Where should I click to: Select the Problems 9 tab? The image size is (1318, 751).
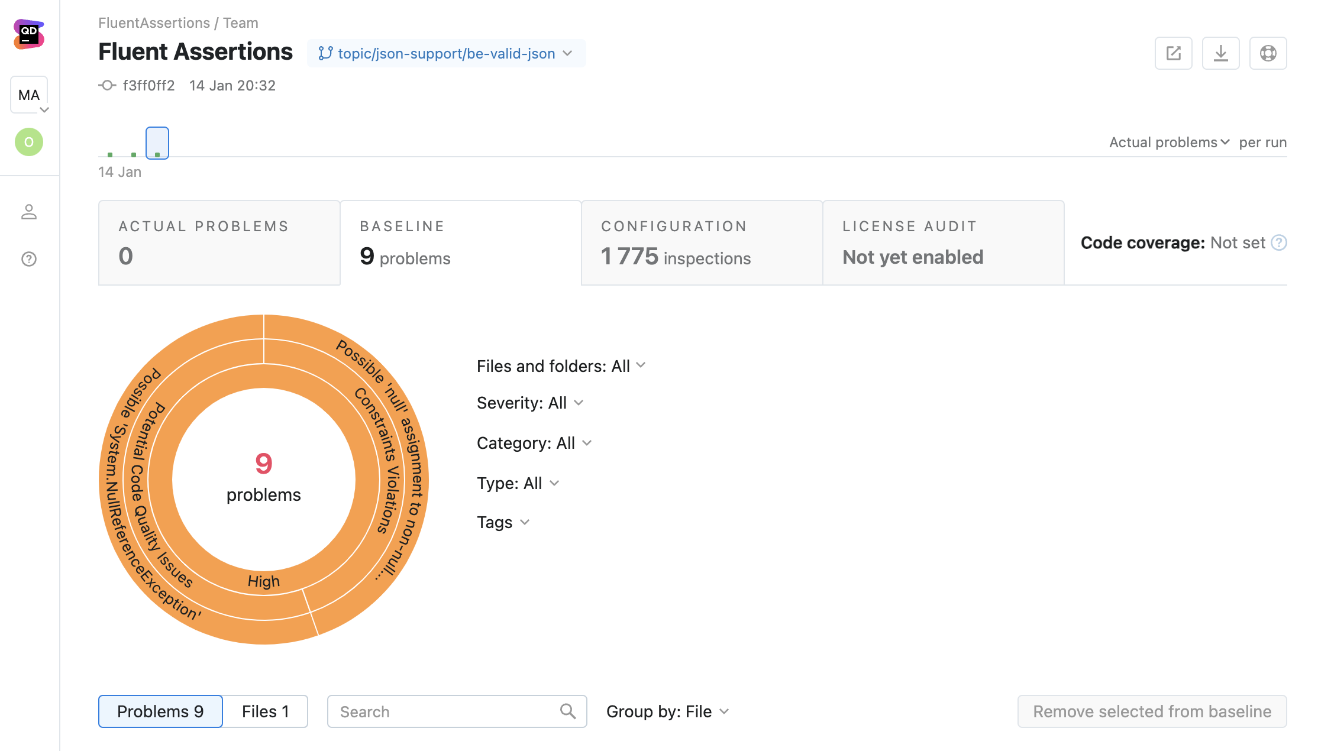[160, 711]
